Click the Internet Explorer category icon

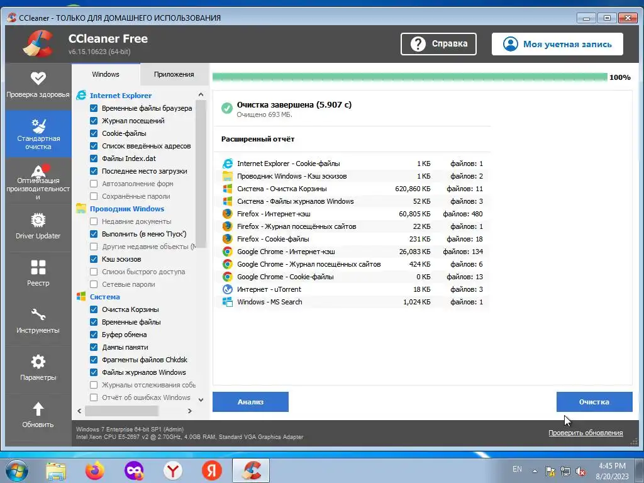coord(81,96)
